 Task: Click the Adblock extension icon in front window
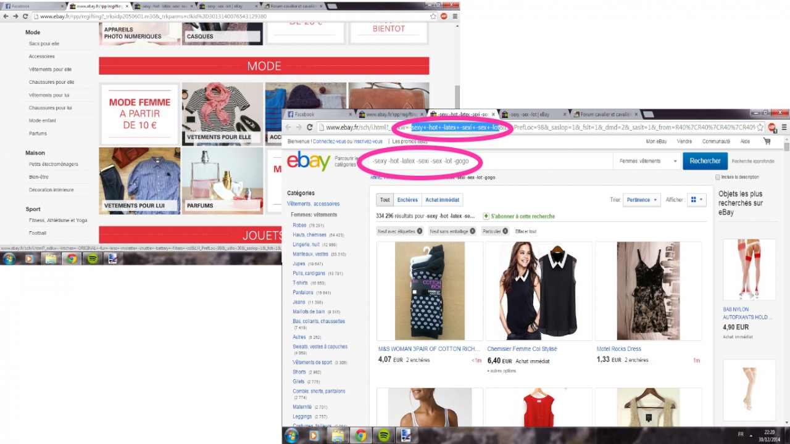[x=771, y=127]
